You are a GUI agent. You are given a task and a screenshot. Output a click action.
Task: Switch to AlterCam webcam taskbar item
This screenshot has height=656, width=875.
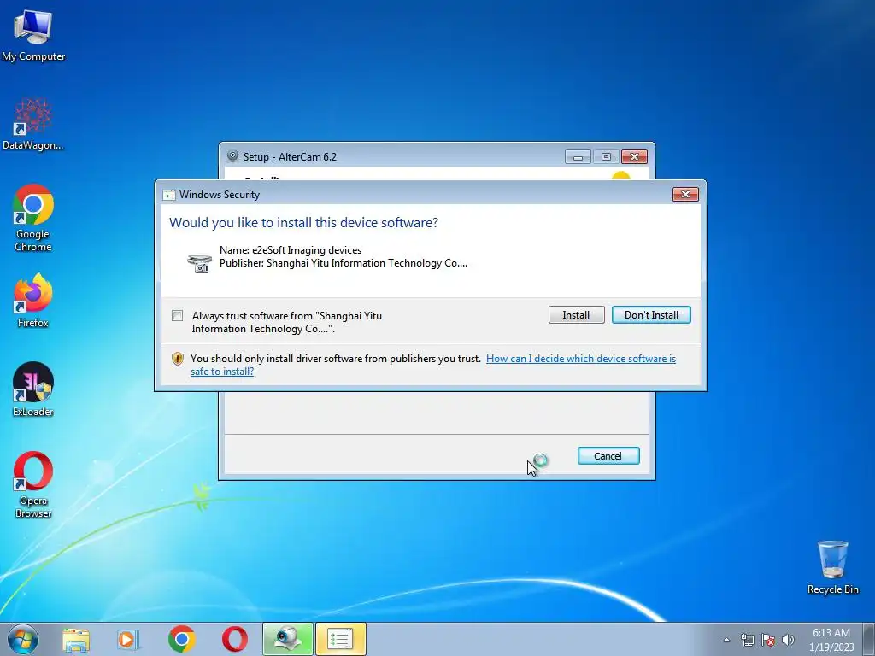288,639
